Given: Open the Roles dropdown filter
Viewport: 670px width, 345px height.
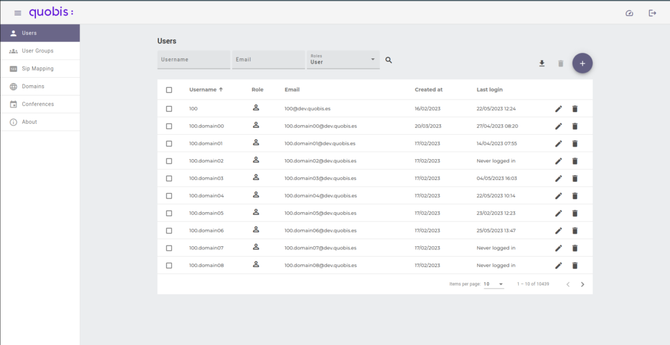Looking at the screenshot, I should 343,60.
